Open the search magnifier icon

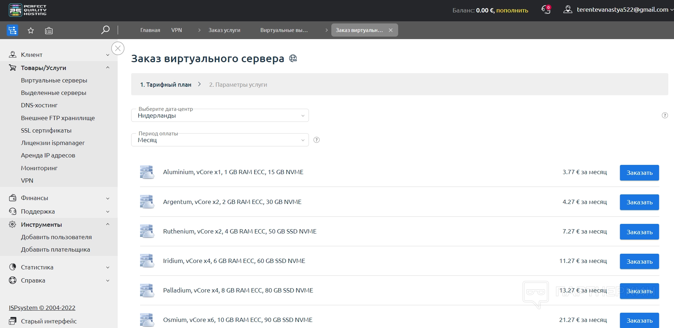pyautogui.click(x=105, y=30)
